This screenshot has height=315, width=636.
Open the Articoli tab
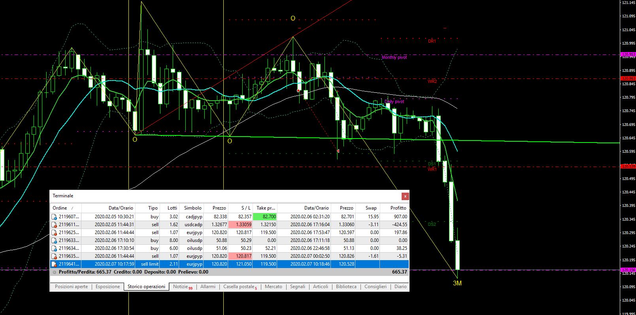click(321, 287)
